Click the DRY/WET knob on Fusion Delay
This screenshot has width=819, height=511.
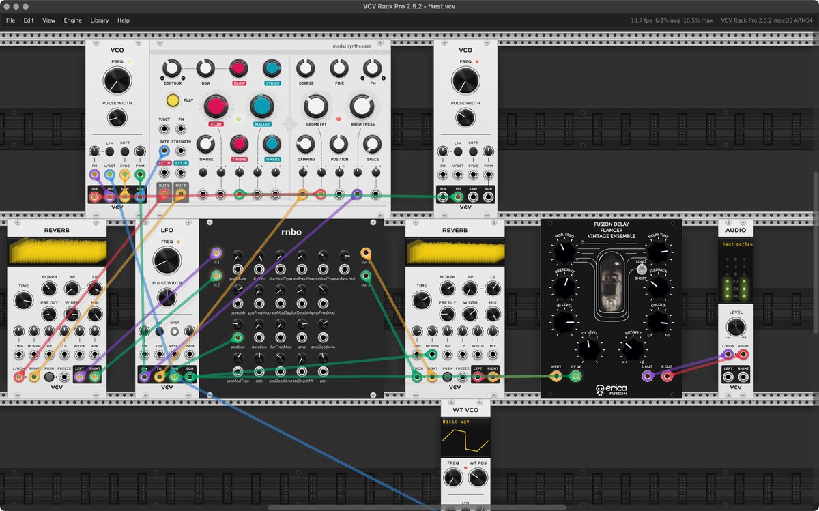click(x=633, y=350)
